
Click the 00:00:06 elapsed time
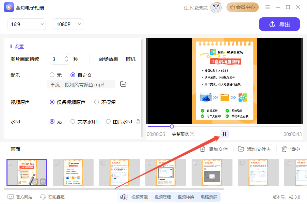click(x=156, y=134)
